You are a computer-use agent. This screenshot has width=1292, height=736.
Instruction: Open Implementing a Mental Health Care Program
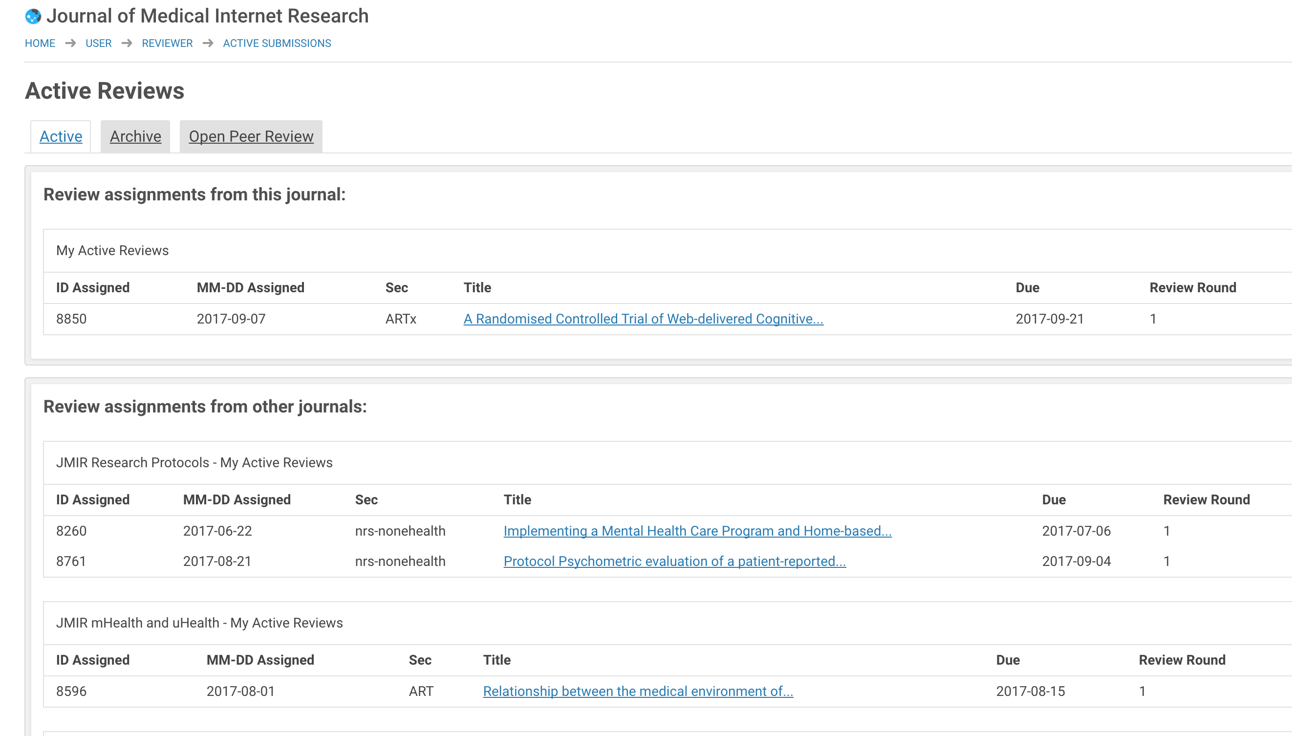point(697,531)
